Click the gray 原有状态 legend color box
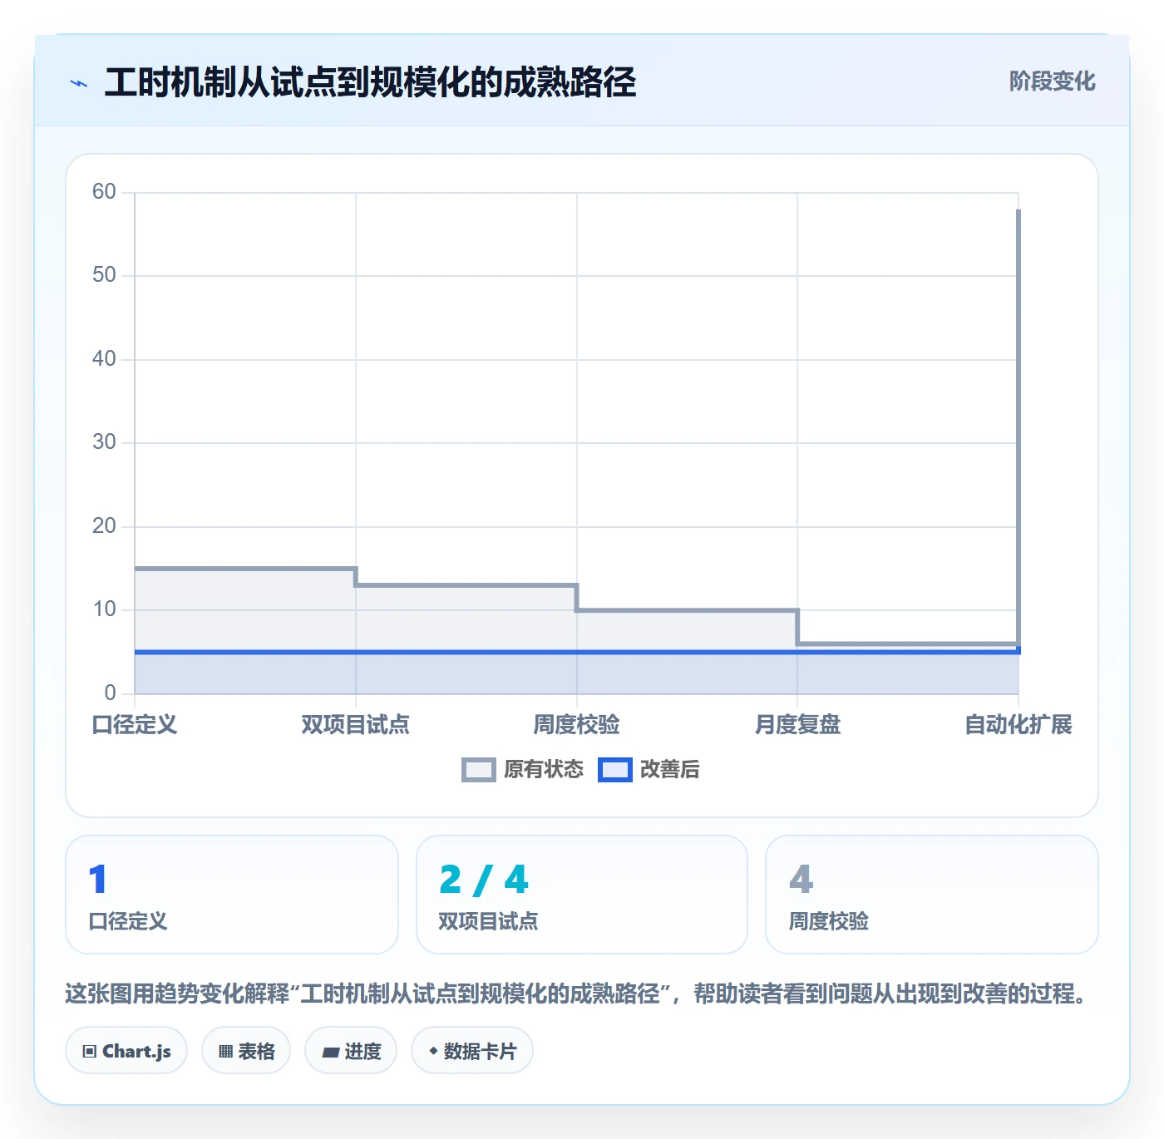The image size is (1164, 1139). [x=479, y=770]
